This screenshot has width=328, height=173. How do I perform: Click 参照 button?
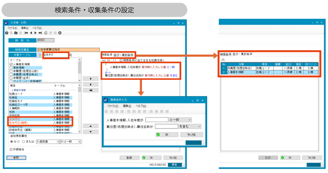16,158
